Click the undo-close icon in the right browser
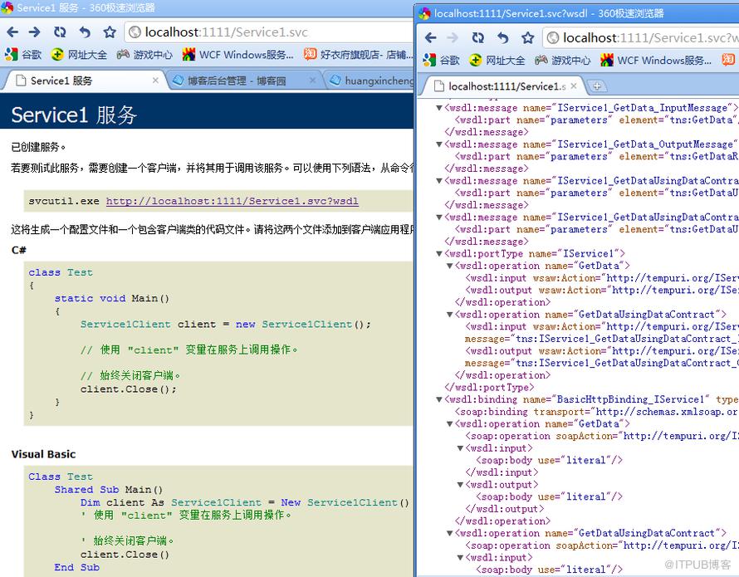This screenshot has height=577, width=739. pyautogui.click(x=503, y=37)
